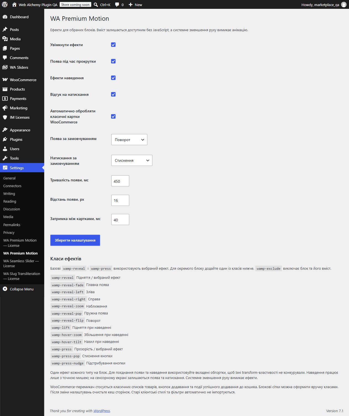
Task: Open General settings submenu
Action: (x=9, y=178)
